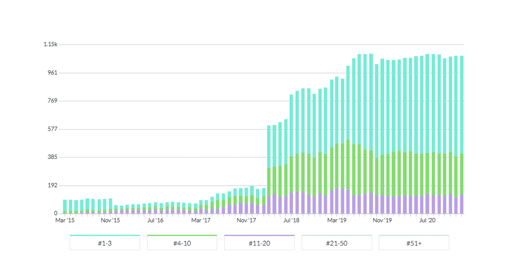Click the 192 y-axis value
The width and height of the screenshot is (514, 276).
tap(52, 185)
